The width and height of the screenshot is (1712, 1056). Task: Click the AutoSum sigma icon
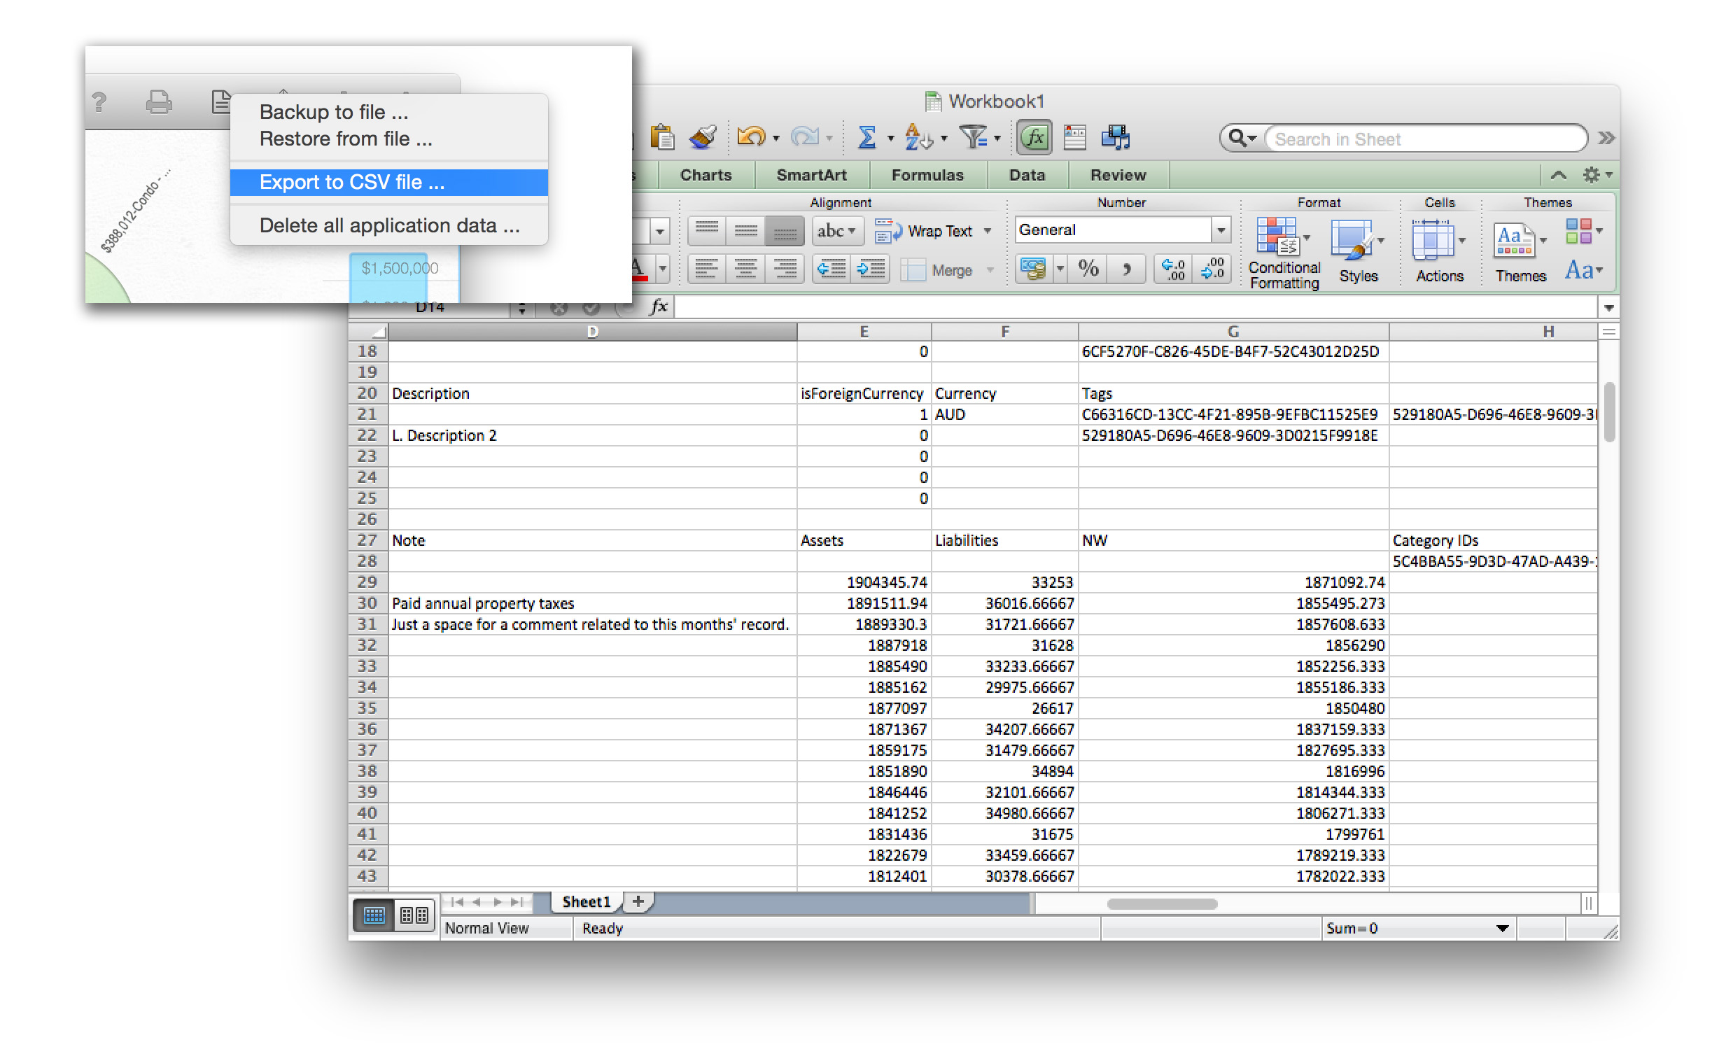866,137
